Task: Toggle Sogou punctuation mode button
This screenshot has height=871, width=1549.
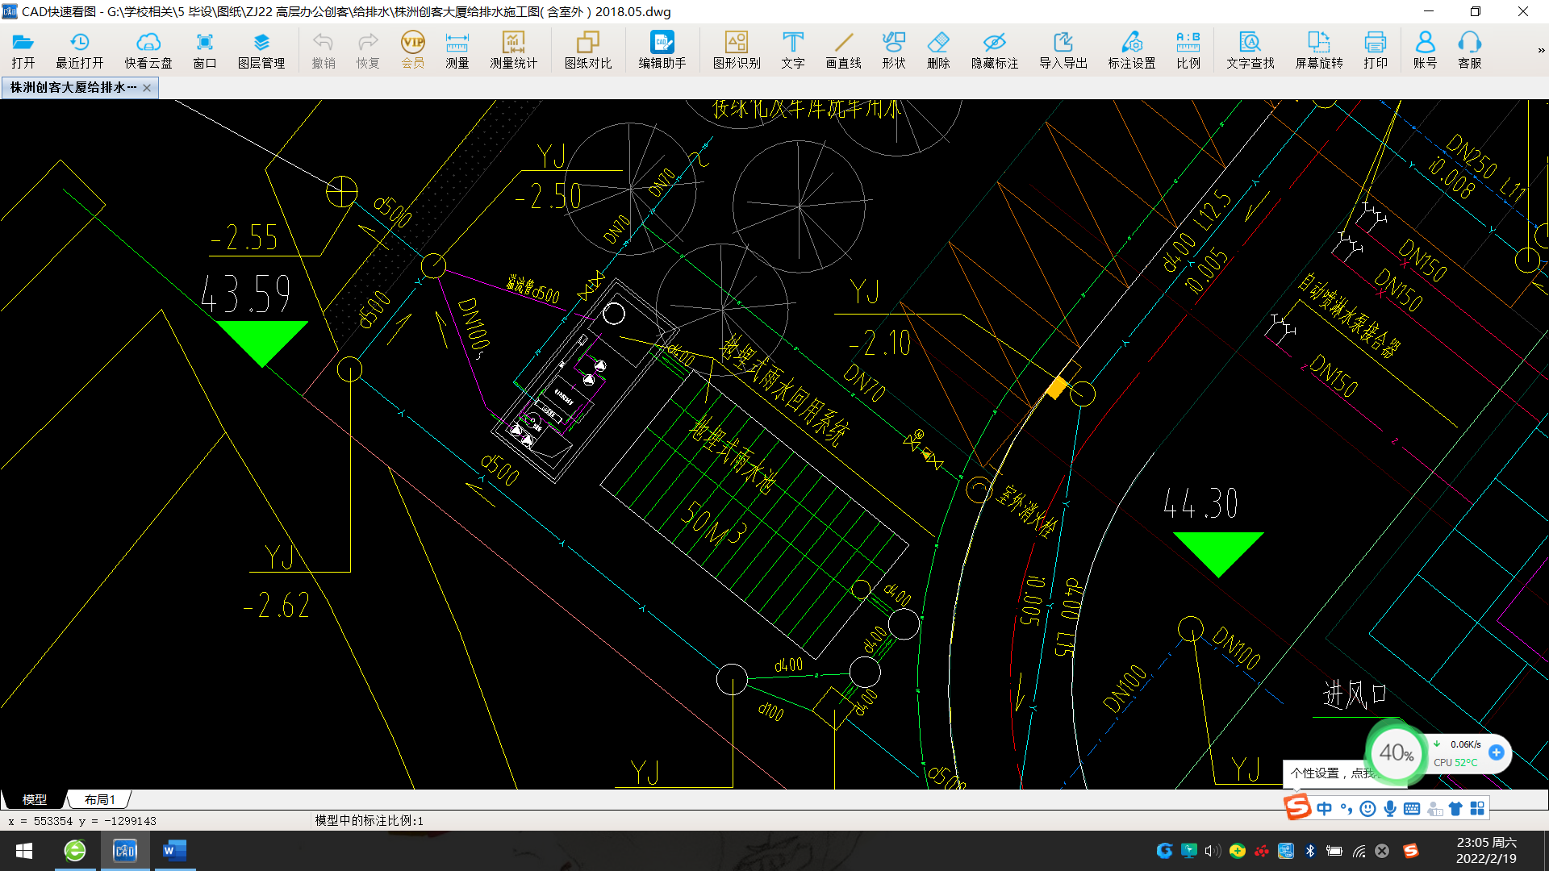Action: point(1346,808)
